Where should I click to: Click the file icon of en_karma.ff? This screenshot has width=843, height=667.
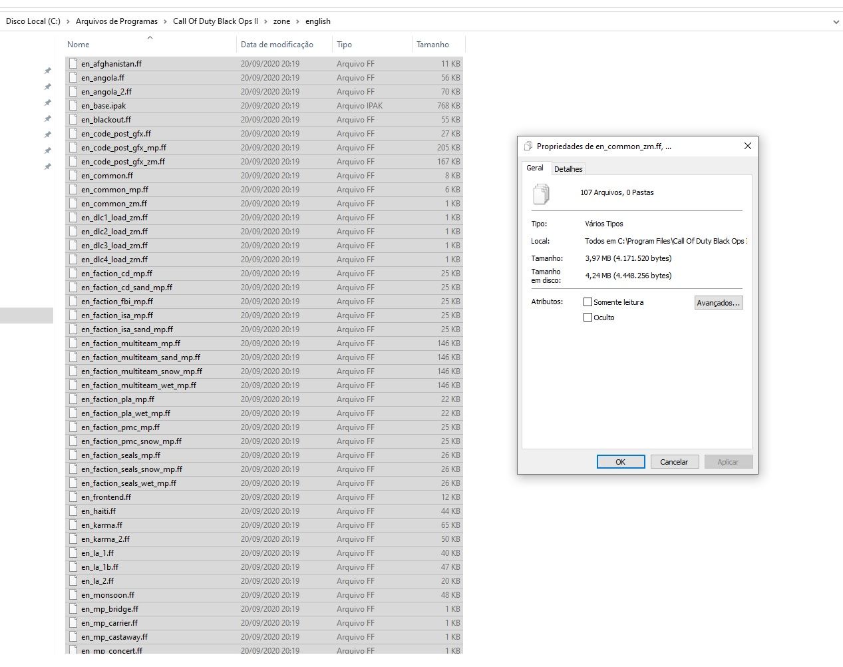[73, 525]
